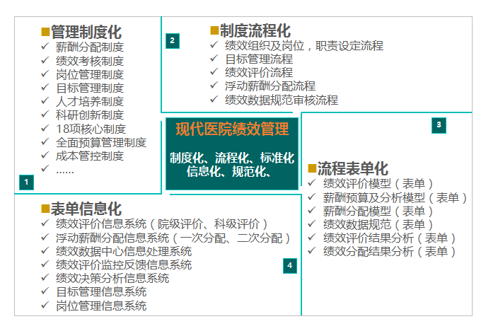Select the 薪酬预算及分析模型(表单) entry

[x=395, y=197]
